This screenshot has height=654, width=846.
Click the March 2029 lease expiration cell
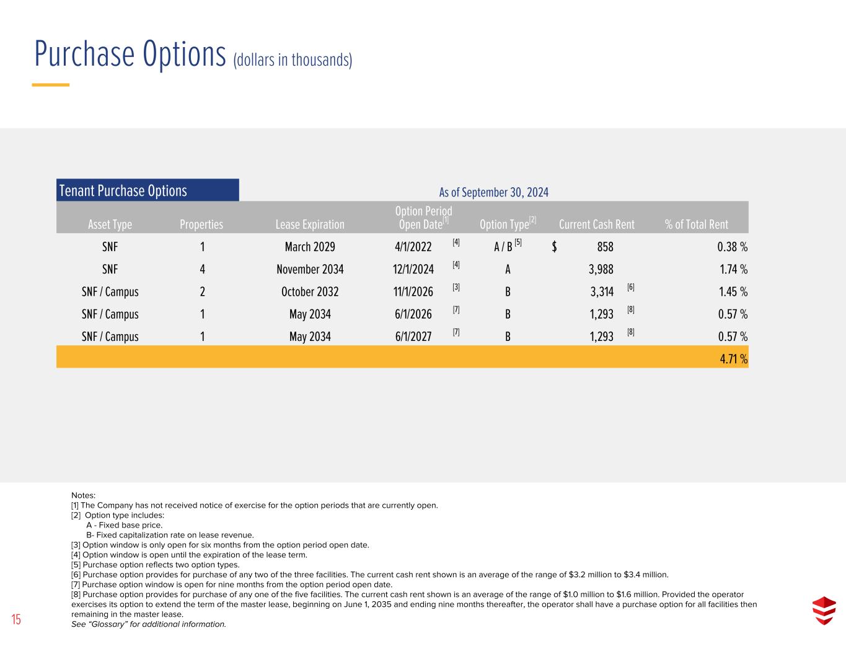click(x=309, y=247)
